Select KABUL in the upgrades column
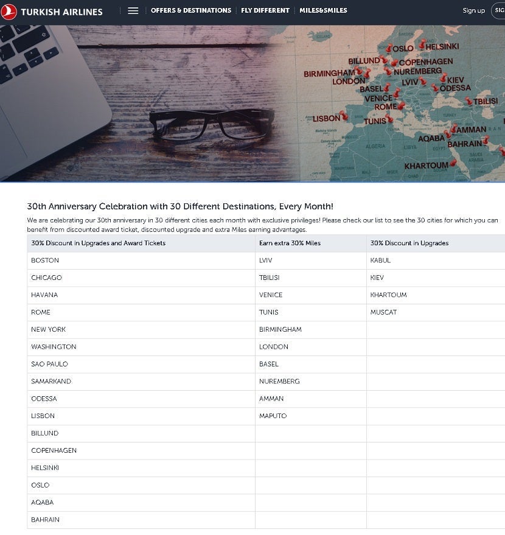This screenshot has width=505, height=535. [380, 261]
